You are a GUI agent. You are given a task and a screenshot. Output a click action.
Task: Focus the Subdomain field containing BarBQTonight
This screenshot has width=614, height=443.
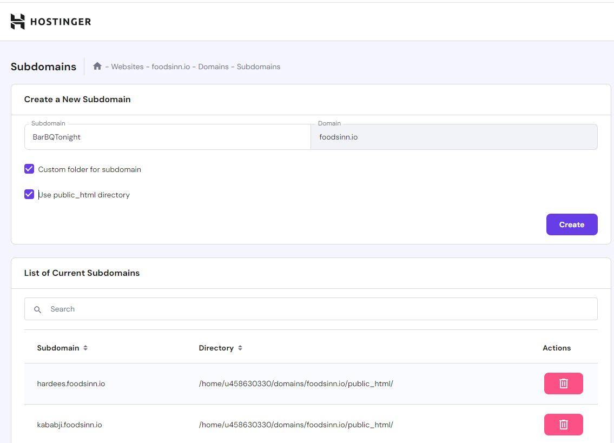pos(168,137)
